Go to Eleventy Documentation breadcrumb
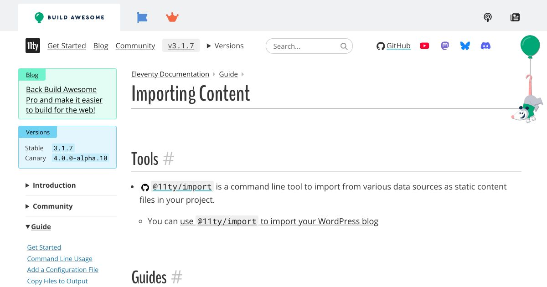This screenshot has width=547, height=287. pyautogui.click(x=170, y=74)
